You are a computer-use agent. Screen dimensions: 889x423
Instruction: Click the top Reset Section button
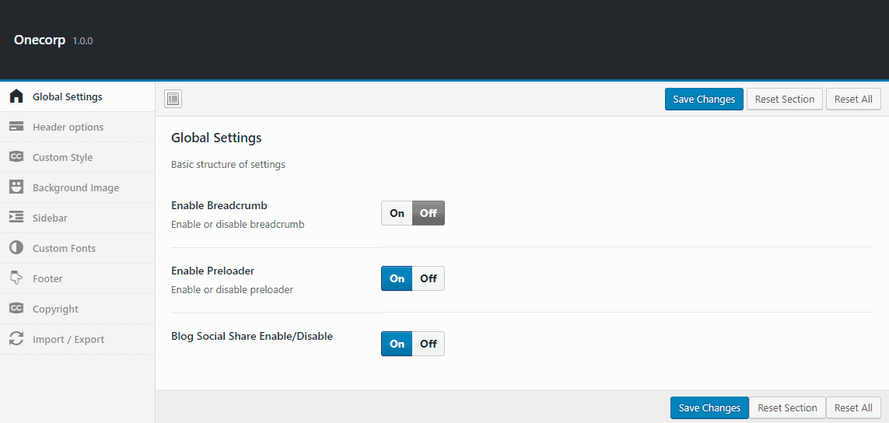[784, 99]
